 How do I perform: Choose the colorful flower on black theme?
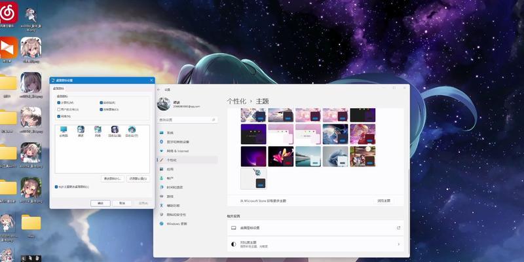pyautogui.click(x=281, y=156)
